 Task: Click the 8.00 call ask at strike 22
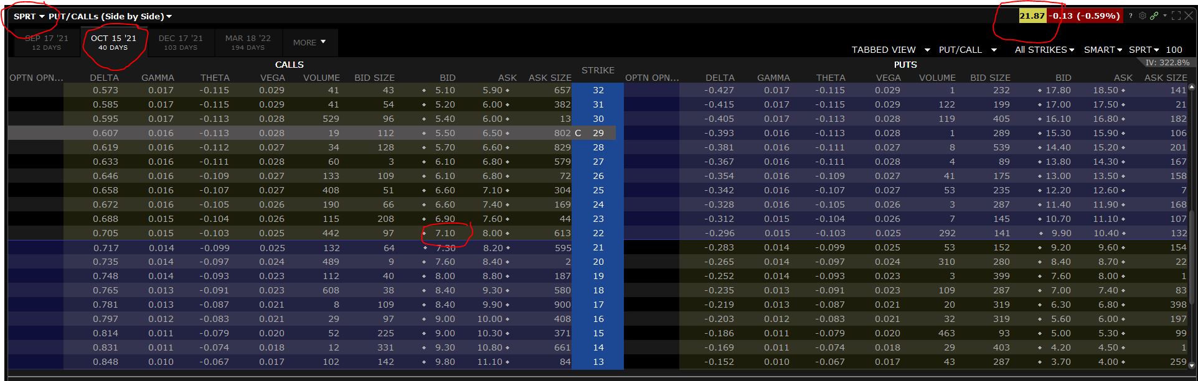click(492, 233)
